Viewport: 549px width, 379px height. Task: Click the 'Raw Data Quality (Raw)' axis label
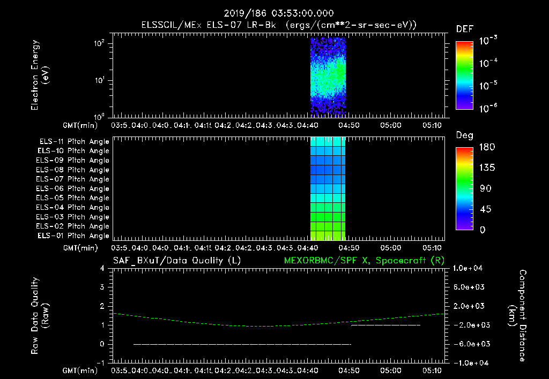(x=40, y=316)
